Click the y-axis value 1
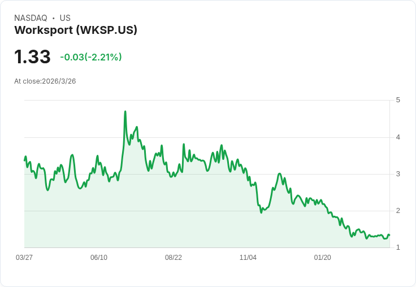 click(x=398, y=247)
